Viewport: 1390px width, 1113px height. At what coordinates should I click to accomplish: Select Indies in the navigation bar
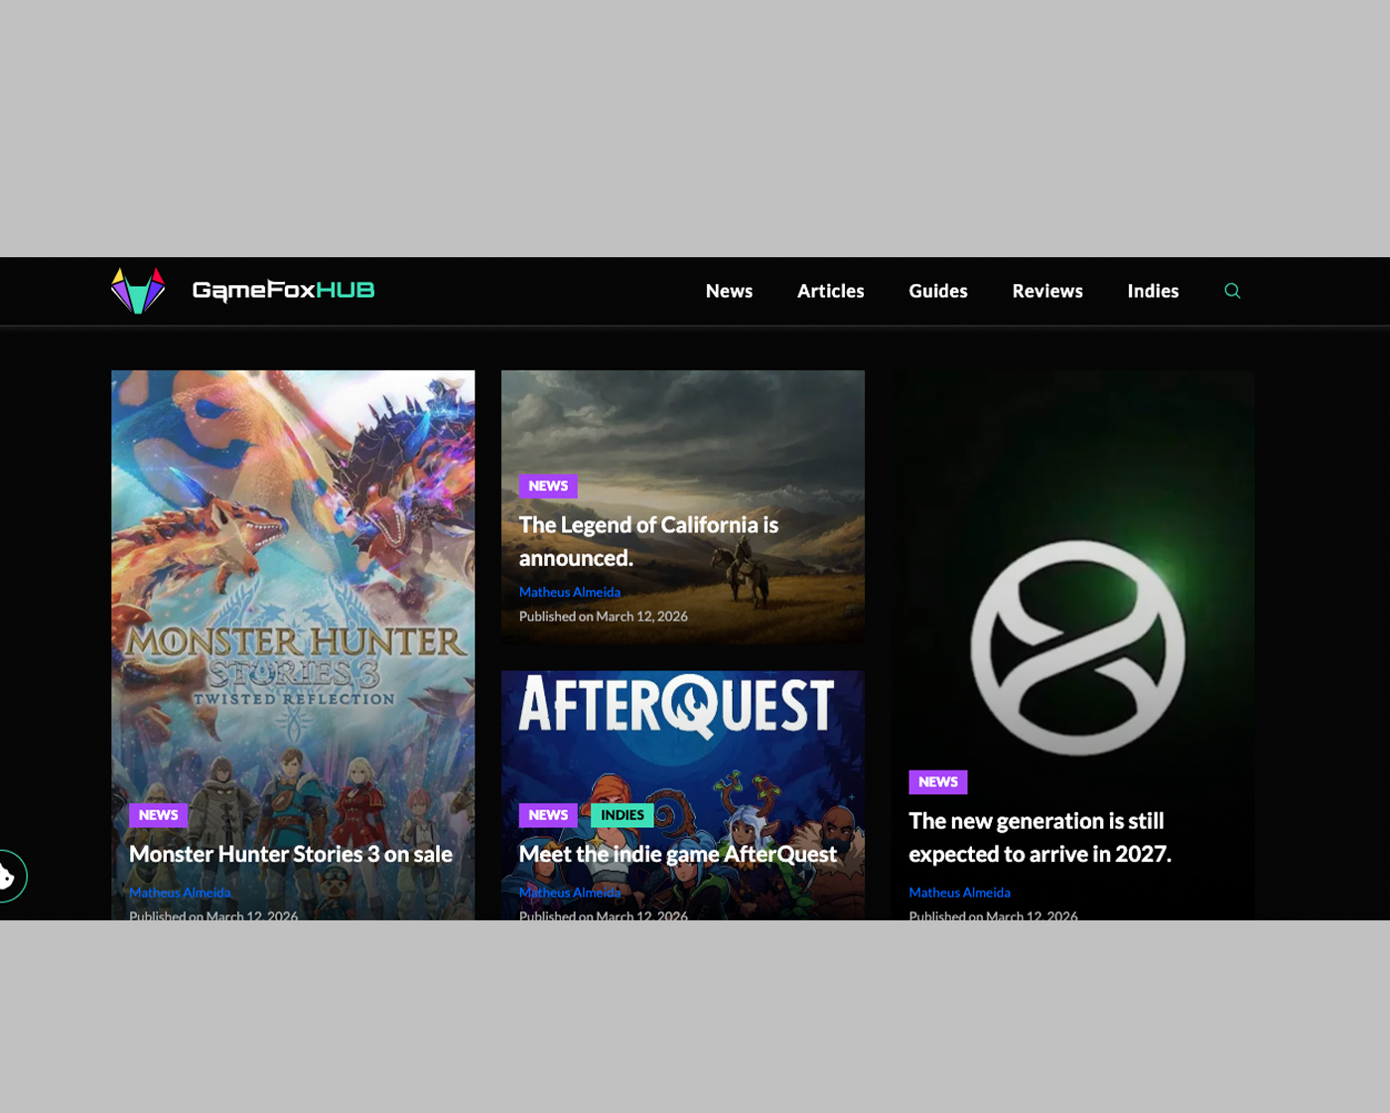click(x=1153, y=291)
